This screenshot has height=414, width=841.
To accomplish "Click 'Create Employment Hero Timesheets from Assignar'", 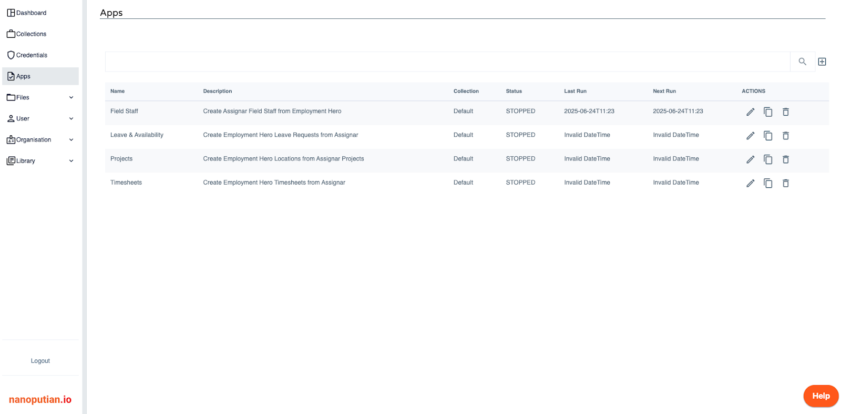I will tap(274, 183).
